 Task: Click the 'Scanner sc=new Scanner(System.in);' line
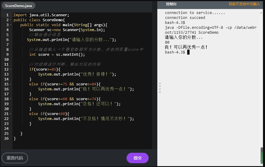click(67, 30)
